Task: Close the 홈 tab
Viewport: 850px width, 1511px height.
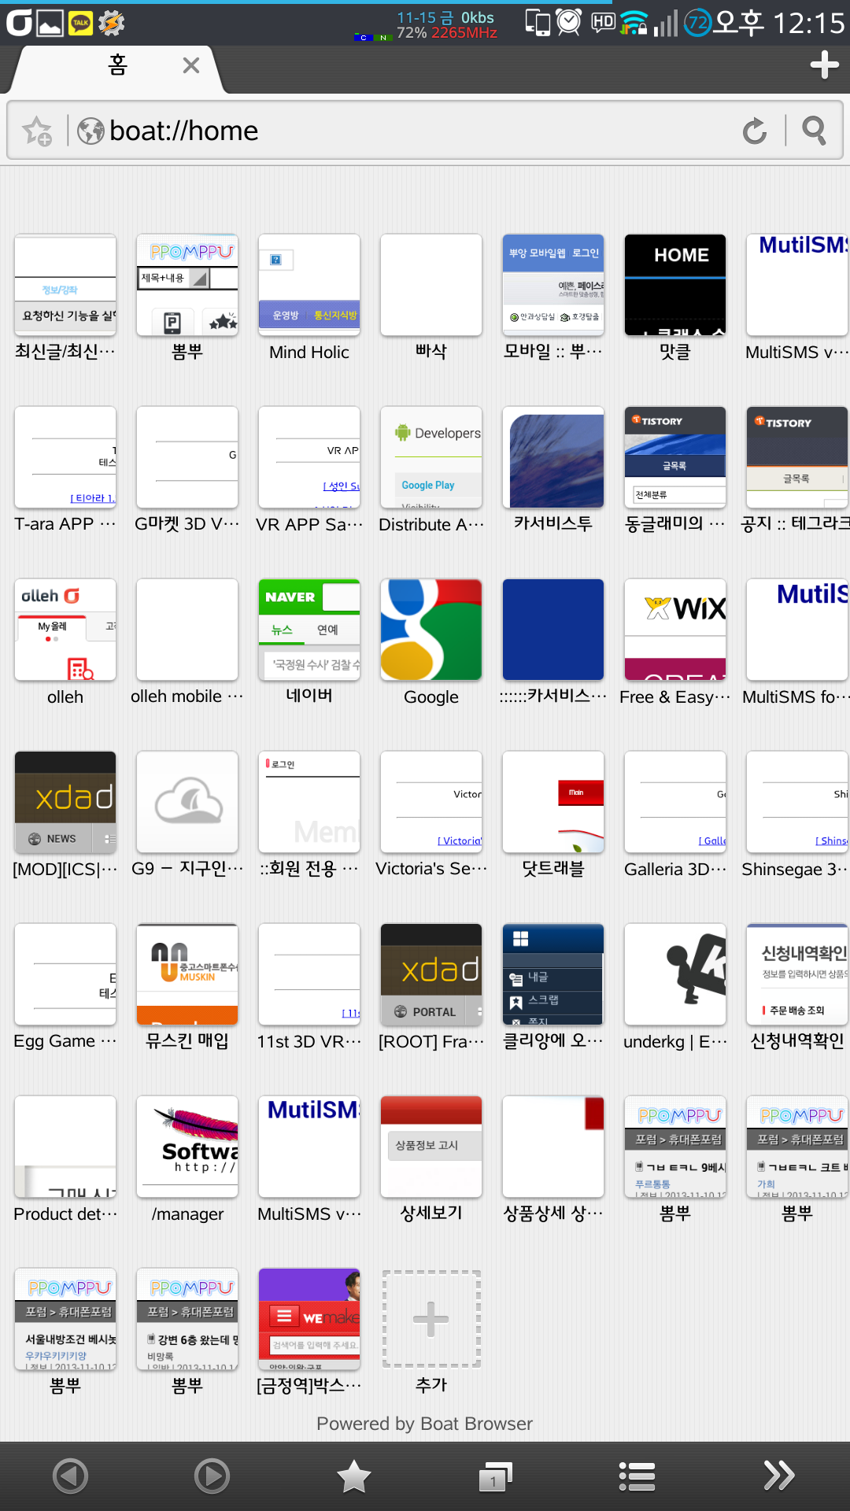Action: 190,66
